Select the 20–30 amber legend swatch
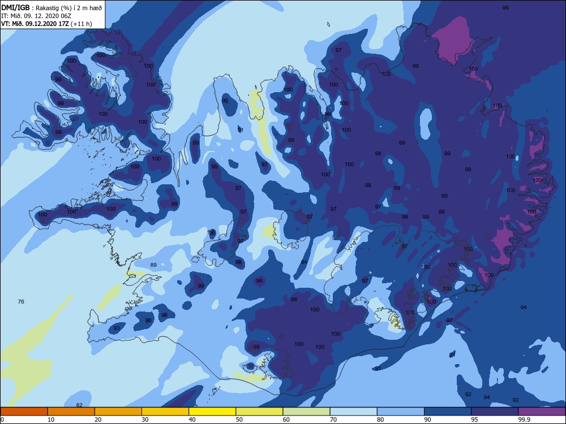Screen dimensions: 566x424 coord(118,412)
